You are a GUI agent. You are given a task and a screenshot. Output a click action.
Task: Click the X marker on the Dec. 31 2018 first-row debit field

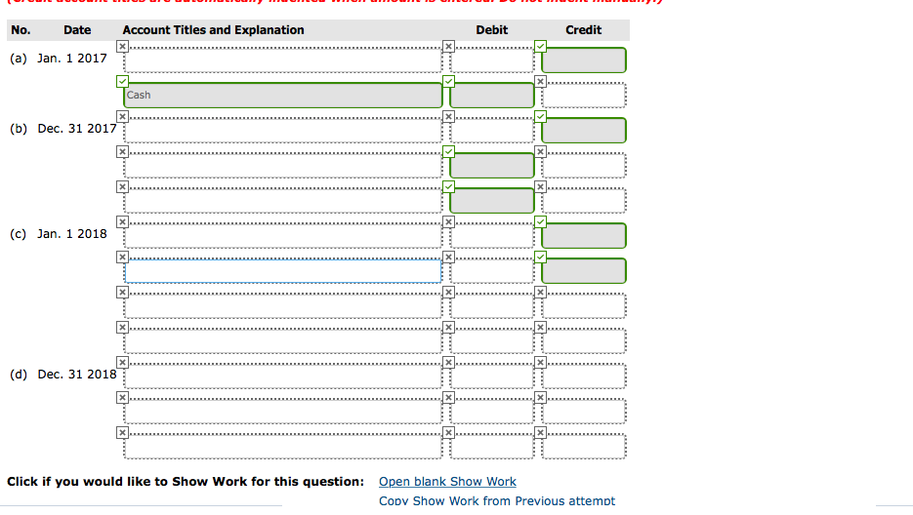(448, 363)
